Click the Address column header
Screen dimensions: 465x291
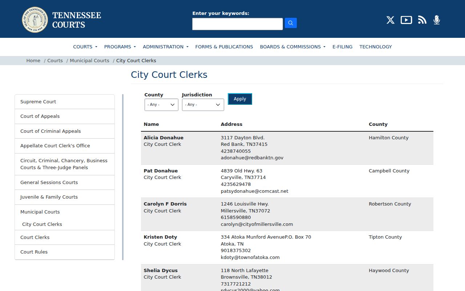pyautogui.click(x=231, y=124)
